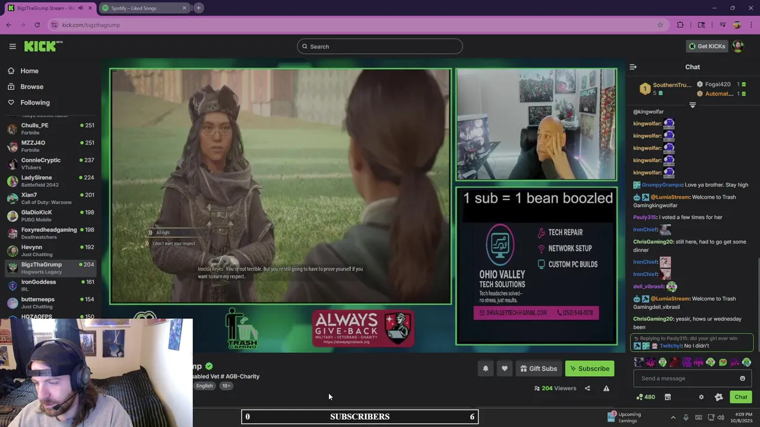Open IronGoddess channel in sidebar

click(50, 285)
